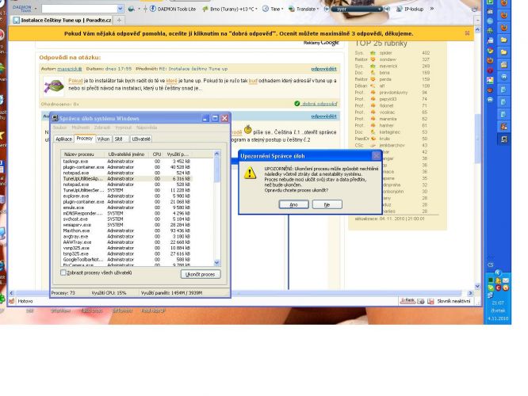Sort by CPU column header
This screenshot has width=528, height=396.
click(x=156, y=154)
